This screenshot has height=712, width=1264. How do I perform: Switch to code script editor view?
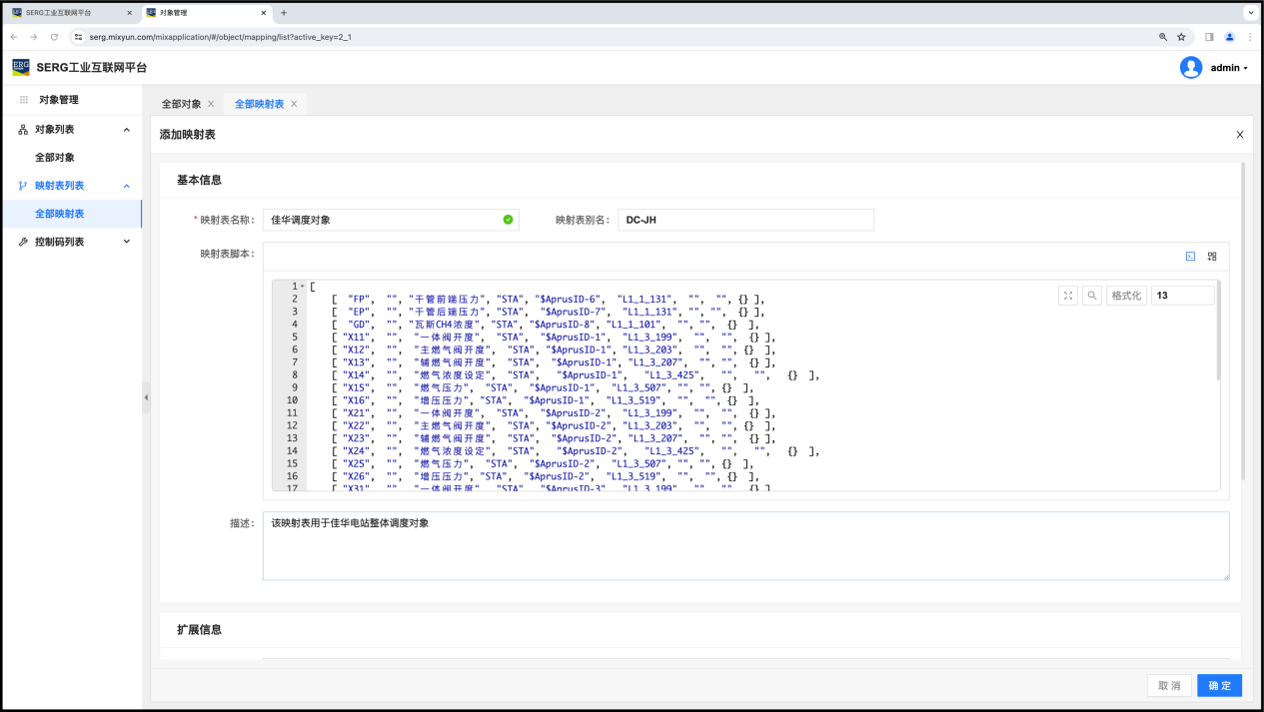[1190, 257]
